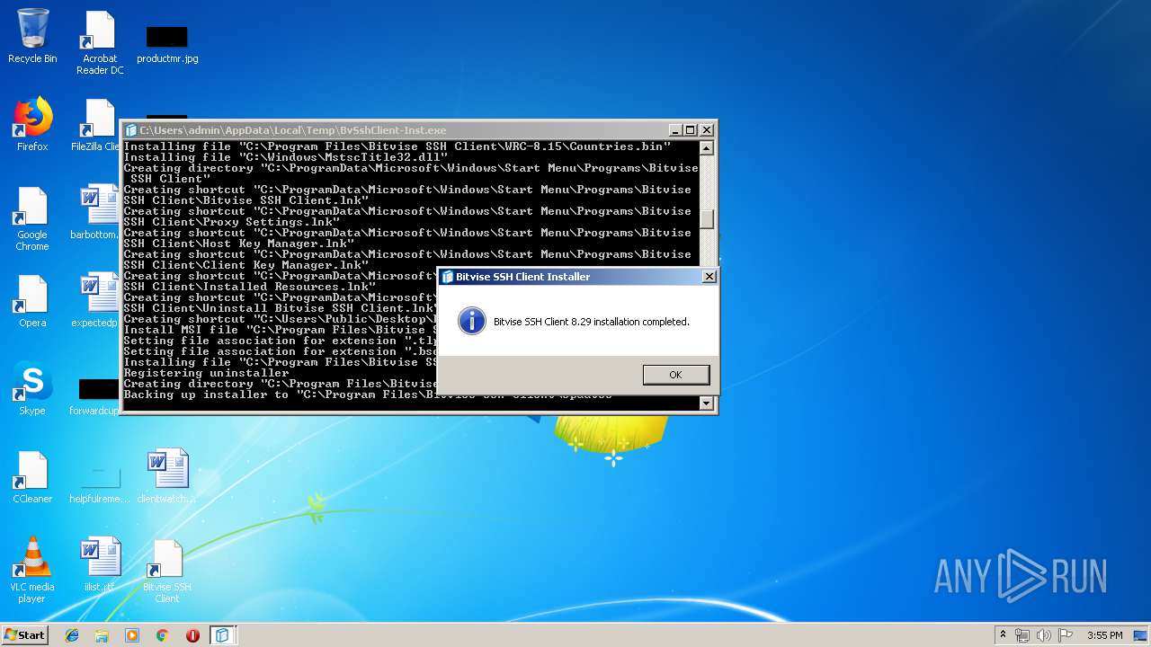The width and height of the screenshot is (1151, 647).
Task: Close the Bitvise SSH Client Installer dialog
Action: [709, 277]
